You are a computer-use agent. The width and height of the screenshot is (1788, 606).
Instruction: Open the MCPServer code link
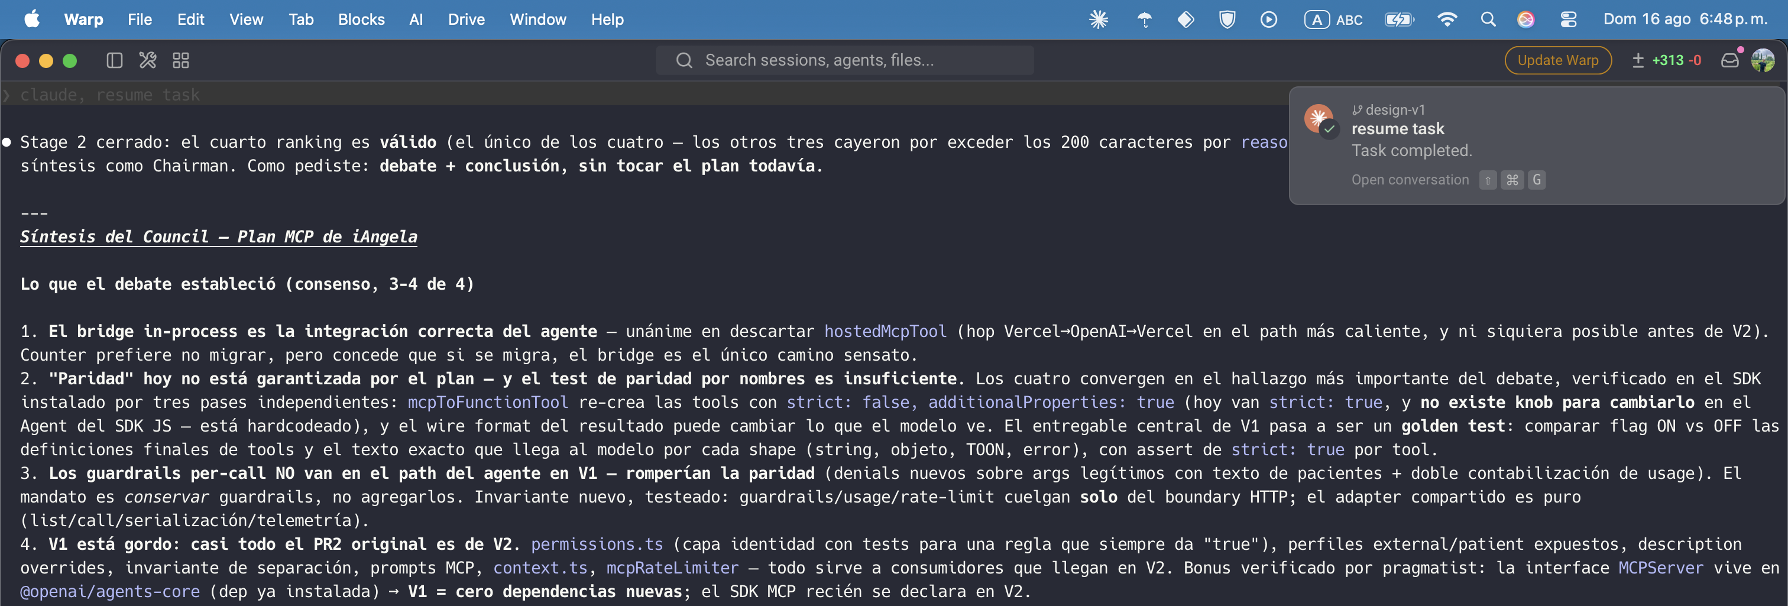point(1660,568)
